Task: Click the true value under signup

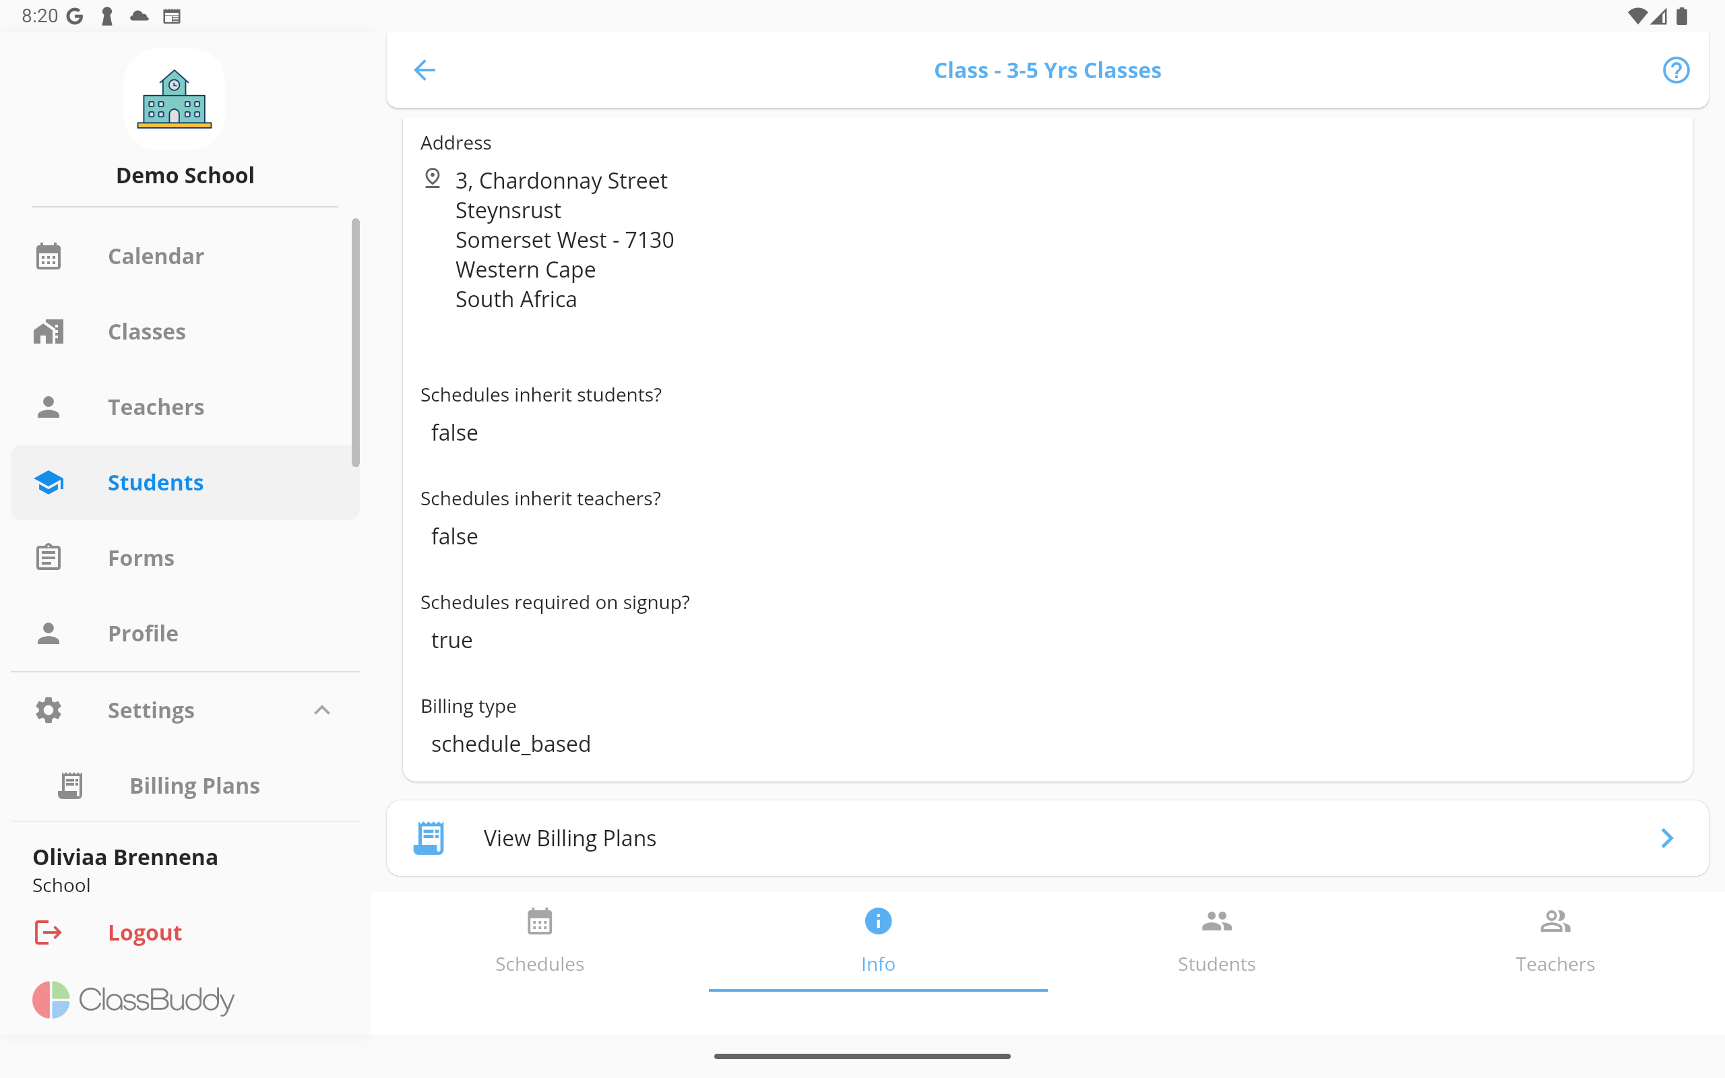Action: [x=452, y=640]
